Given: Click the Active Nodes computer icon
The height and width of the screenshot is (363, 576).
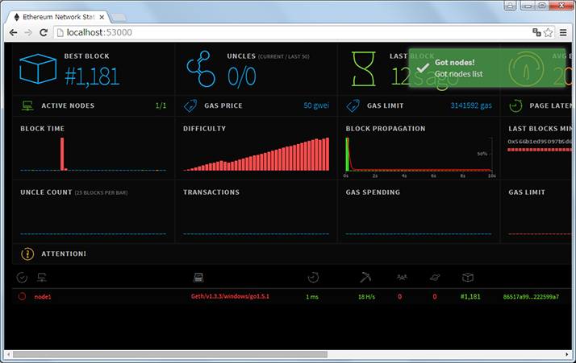Looking at the screenshot, I should (27, 105).
